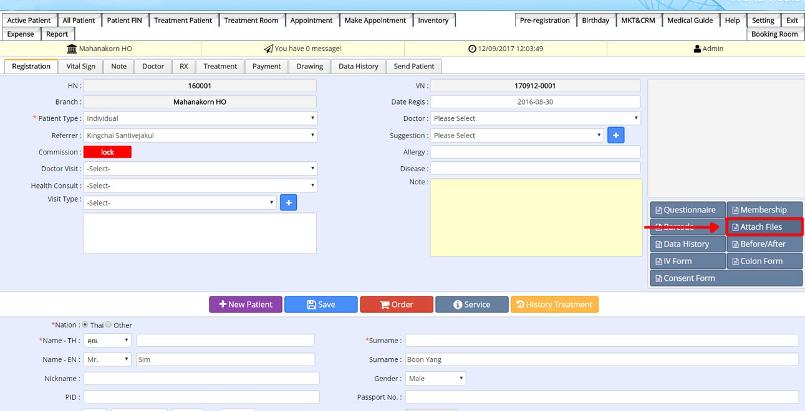This screenshot has width=805, height=411.
Task: Open the Inventory menu item
Action: point(433,20)
